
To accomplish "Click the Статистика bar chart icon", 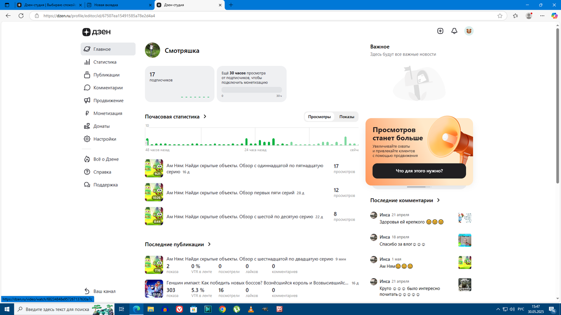I will point(87,62).
